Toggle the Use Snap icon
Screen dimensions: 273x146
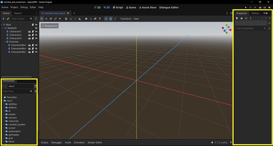point(91,19)
